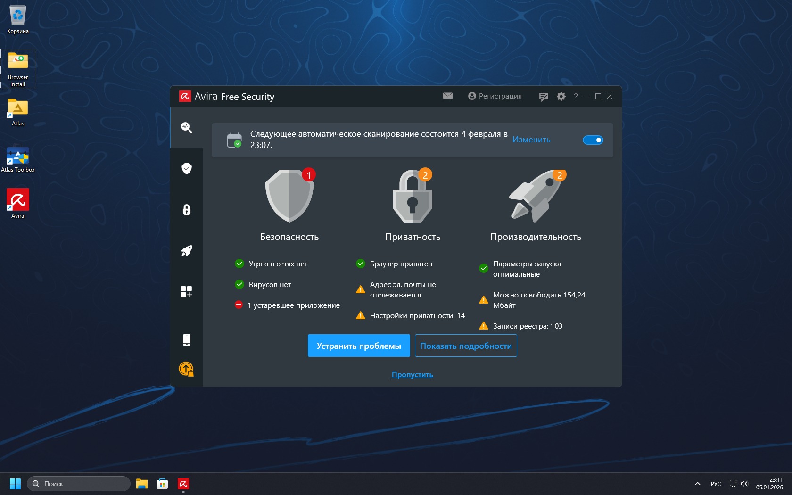Click the Записи реестра: 103 item

[x=521, y=326]
